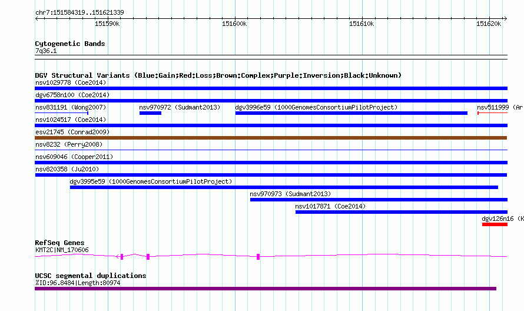This screenshot has height=311, width=524.
Task: Click the first KMT2C exon near 151591k
Action: point(122,257)
